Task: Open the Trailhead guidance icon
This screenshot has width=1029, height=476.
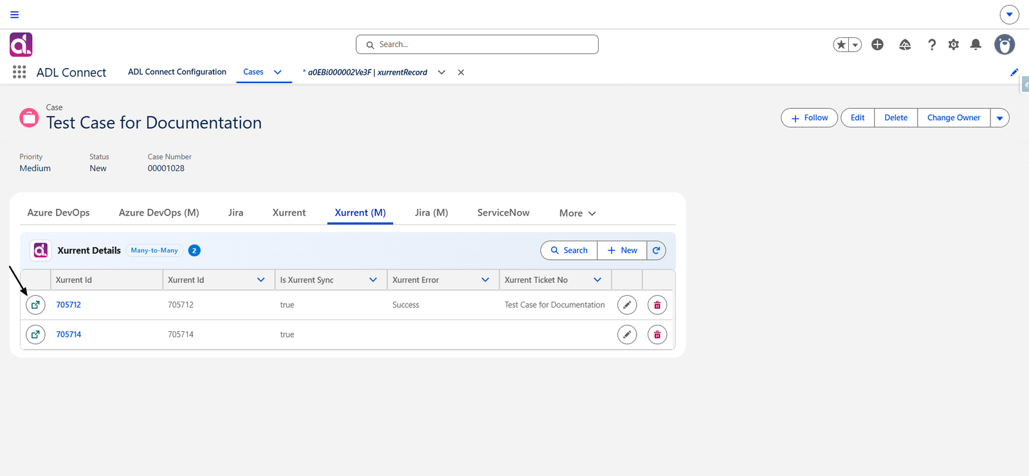Action: pos(905,44)
